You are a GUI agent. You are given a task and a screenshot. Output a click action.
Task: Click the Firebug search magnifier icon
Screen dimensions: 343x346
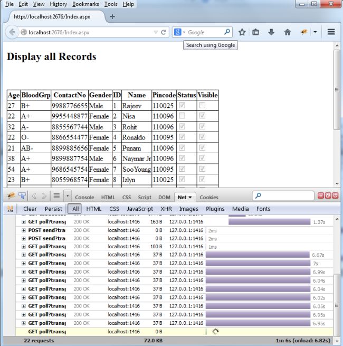pyautogui.click(x=258, y=195)
